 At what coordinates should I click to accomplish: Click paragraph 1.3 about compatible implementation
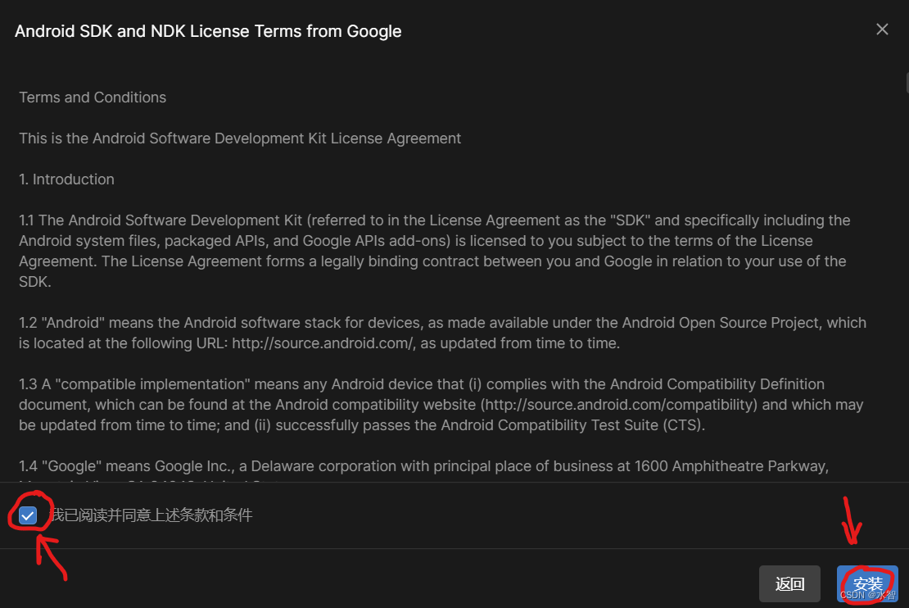point(441,404)
